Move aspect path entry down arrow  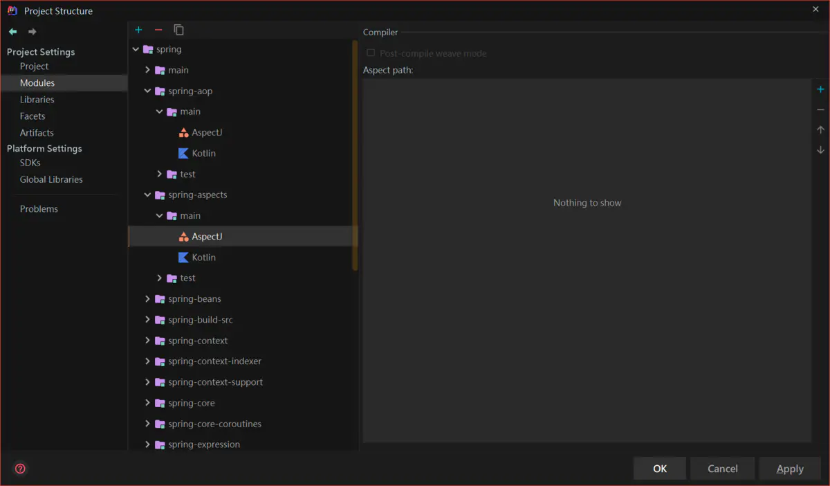[x=821, y=150]
